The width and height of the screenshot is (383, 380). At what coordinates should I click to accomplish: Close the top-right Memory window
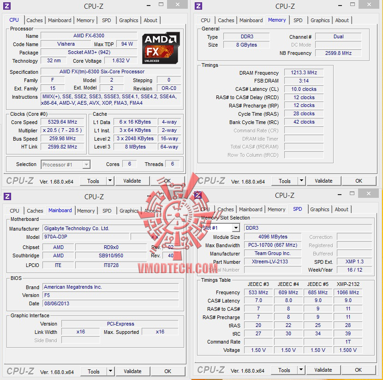[369, 5]
